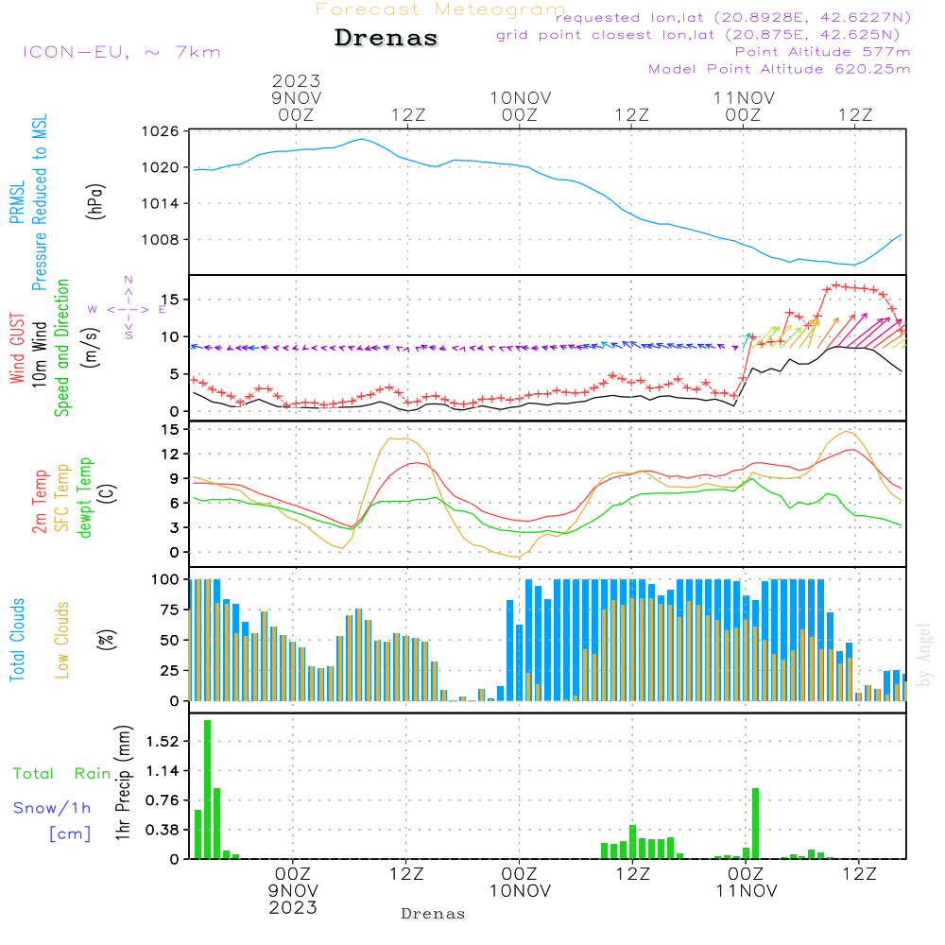
Task: Click the 'Drenas' chart title
Action: click(387, 38)
